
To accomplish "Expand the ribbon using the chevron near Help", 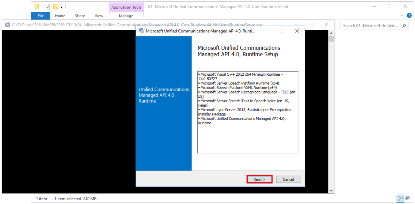I will 402,16.
